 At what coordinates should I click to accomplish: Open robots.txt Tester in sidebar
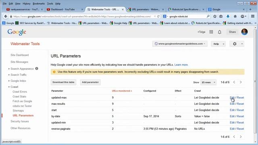coord(22,106)
